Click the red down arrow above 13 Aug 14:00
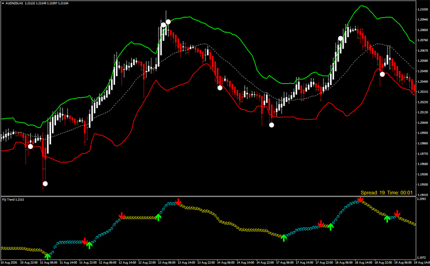The image size is (430, 266). point(178,202)
